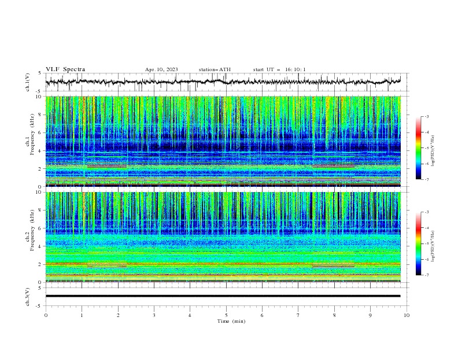
Task: Select the "Time (min)" axis label
Action: 231,321
